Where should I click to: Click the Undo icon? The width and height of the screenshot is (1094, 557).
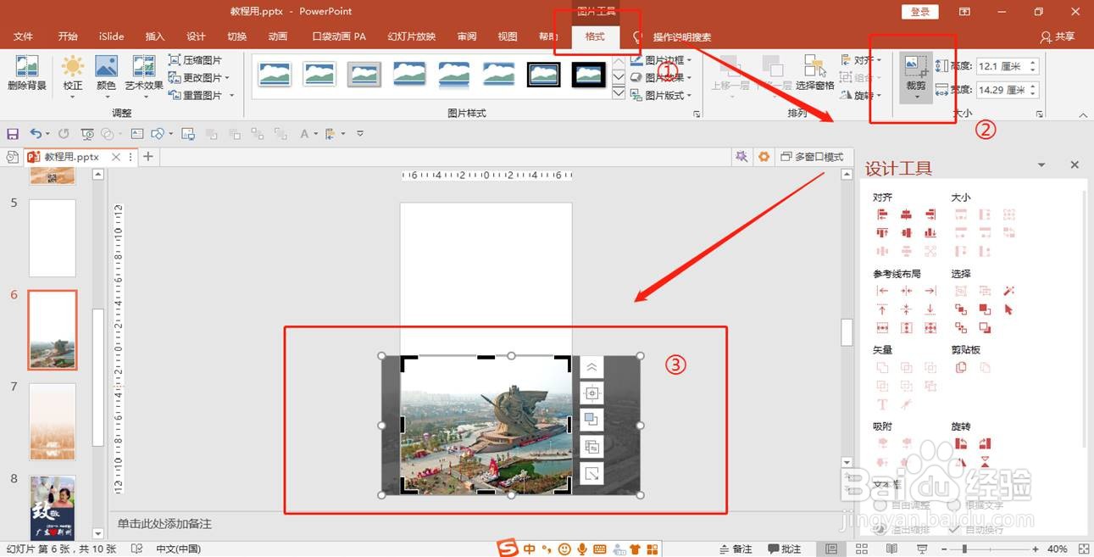pyautogui.click(x=36, y=134)
